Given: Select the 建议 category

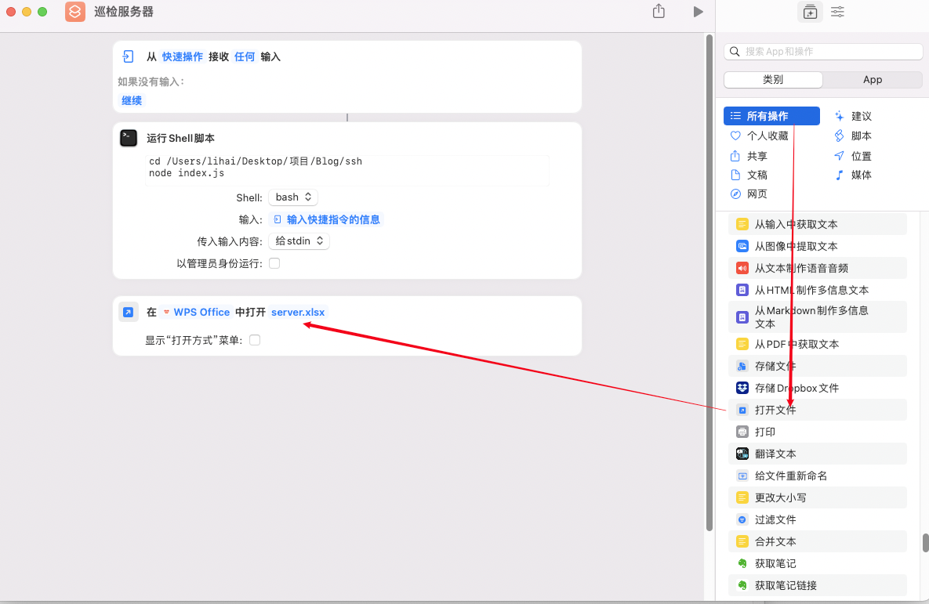Looking at the screenshot, I should pyautogui.click(x=853, y=116).
